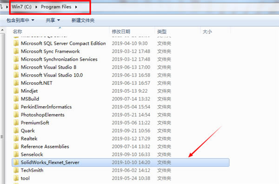
Task: Go to Win7 (C:) in the address bar
Action: [x=21, y=7]
